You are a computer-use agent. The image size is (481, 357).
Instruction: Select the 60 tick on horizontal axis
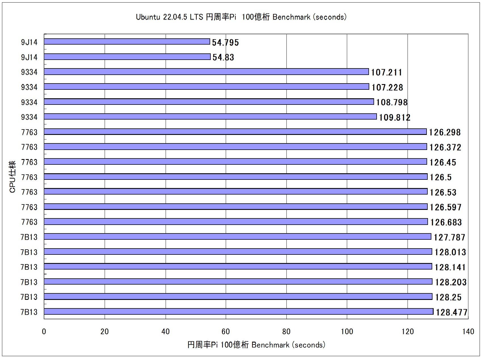click(226, 331)
